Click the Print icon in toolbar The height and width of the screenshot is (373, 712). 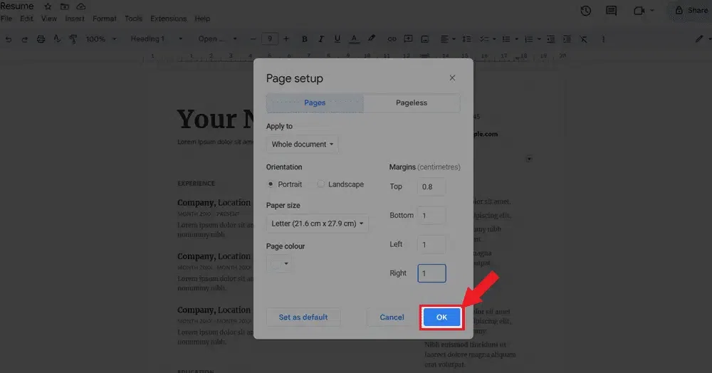click(x=41, y=39)
